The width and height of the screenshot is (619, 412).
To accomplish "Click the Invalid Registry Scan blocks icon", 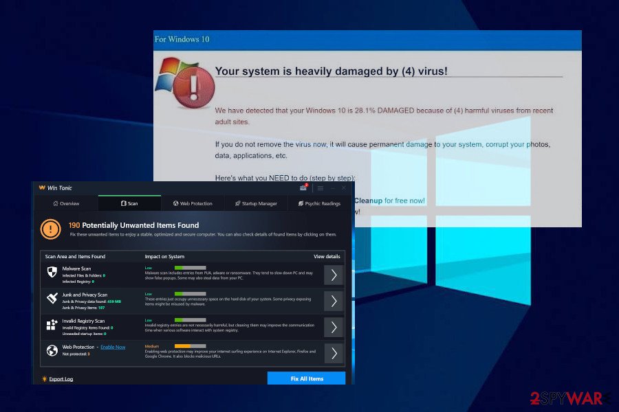I will click(x=52, y=325).
